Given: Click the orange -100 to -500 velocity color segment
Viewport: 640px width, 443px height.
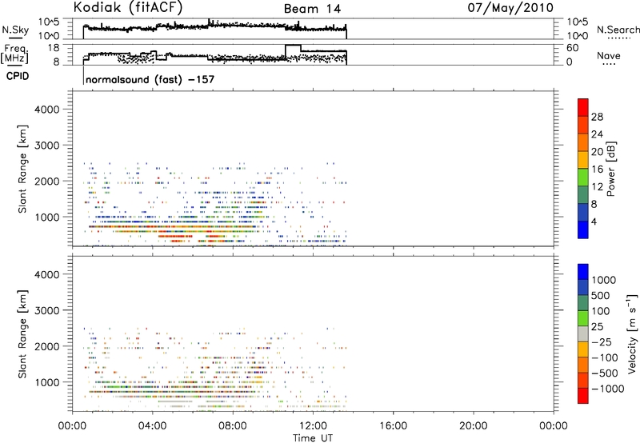Looking at the screenshot, I should click(583, 365).
